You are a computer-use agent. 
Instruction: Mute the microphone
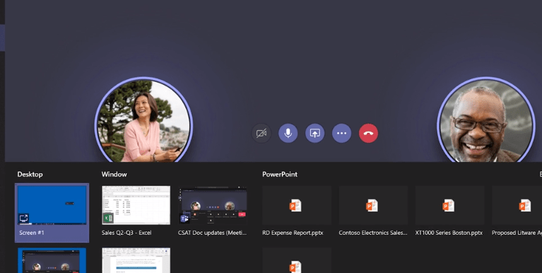(x=288, y=133)
